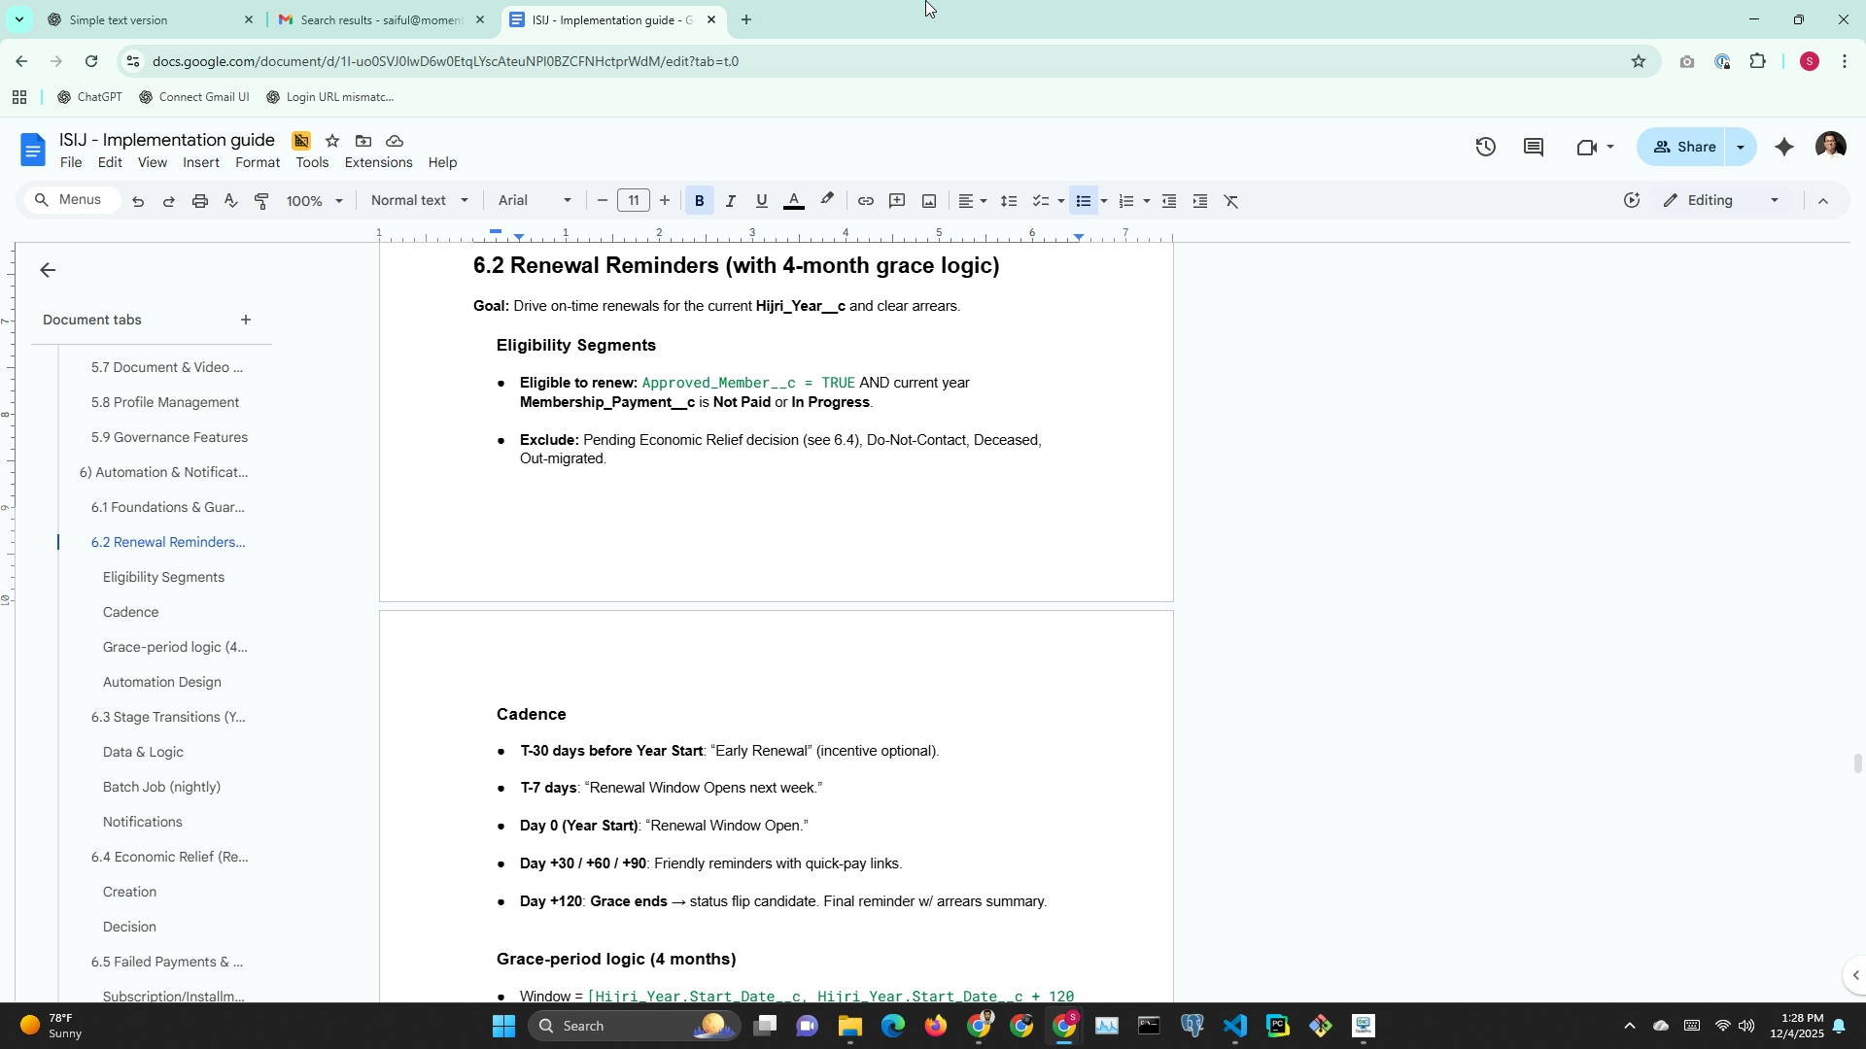
Task: Open the Insert menu
Action: point(200,162)
